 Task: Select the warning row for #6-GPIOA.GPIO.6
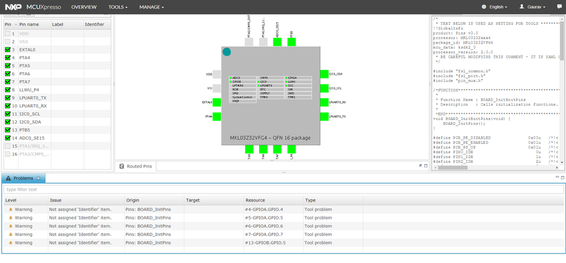point(282,226)
